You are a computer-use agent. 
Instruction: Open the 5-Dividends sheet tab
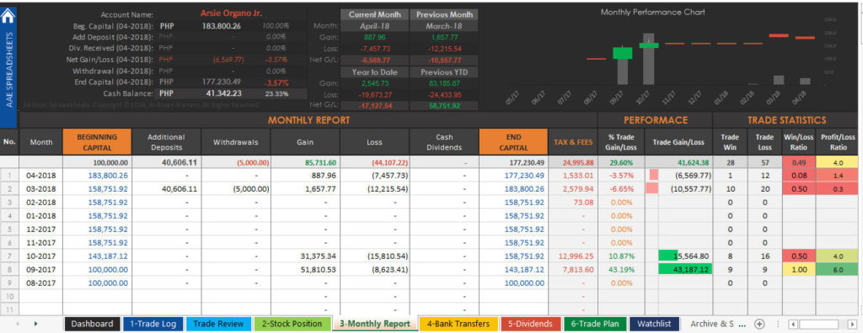530,325
